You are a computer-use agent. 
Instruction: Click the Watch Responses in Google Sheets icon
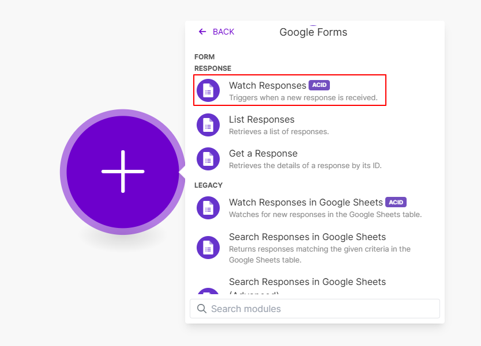tap(208, 208)
